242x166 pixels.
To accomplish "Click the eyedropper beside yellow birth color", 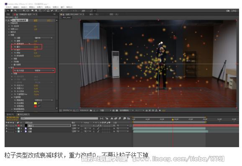I will click(x=39, y=103).
